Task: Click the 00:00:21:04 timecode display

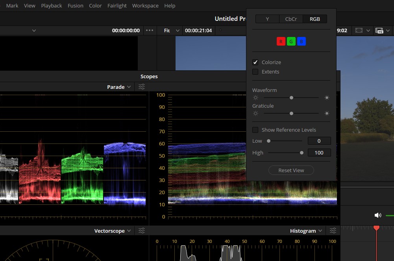Action: [x=198, y=30]
